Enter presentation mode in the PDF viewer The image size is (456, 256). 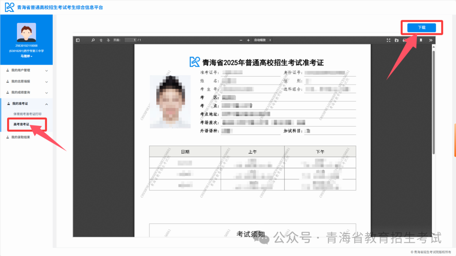pos(388,40)
